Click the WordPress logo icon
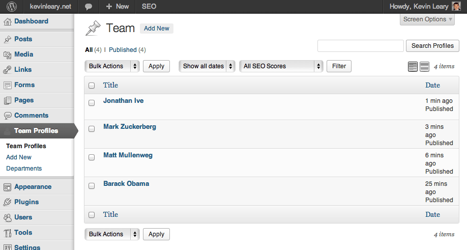 [11, 7]
